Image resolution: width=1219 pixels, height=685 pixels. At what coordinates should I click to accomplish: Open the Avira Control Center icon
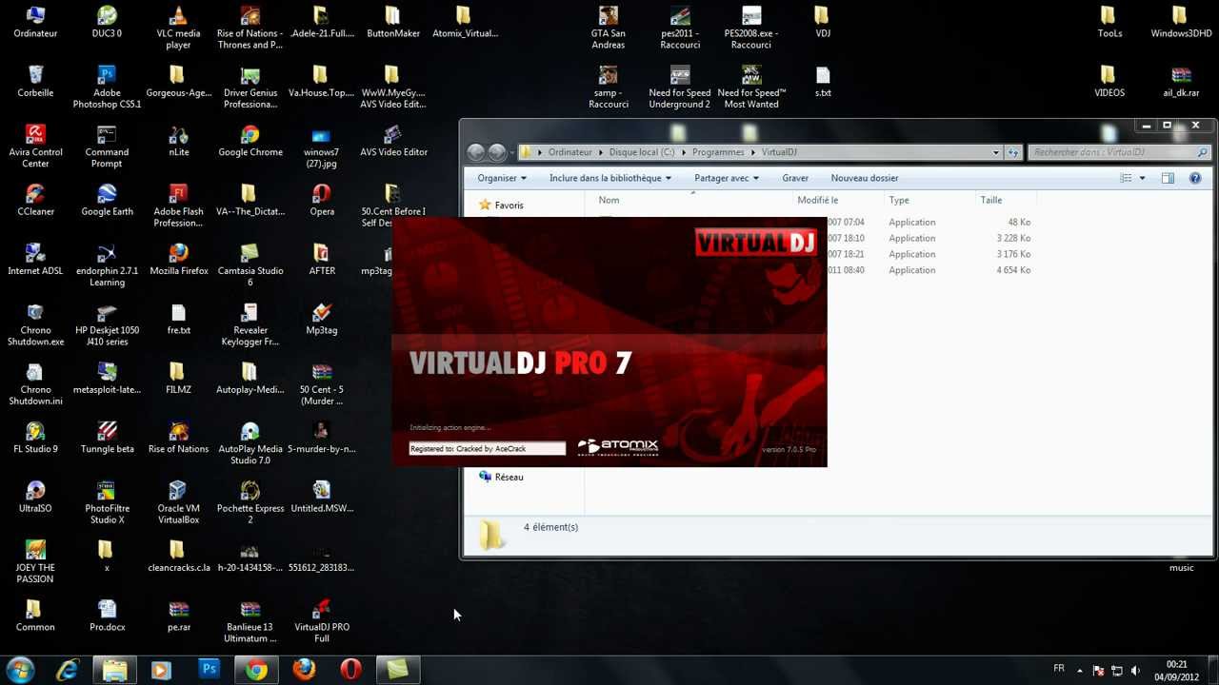(35, 146)
